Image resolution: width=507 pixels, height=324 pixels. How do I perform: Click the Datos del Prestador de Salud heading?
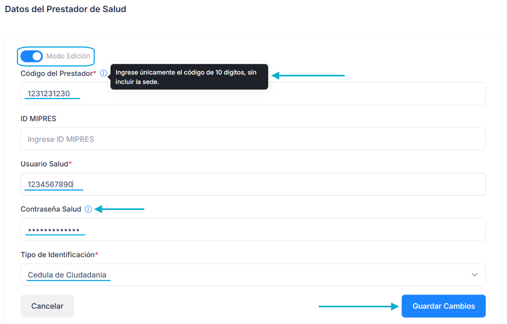[65, 9]
